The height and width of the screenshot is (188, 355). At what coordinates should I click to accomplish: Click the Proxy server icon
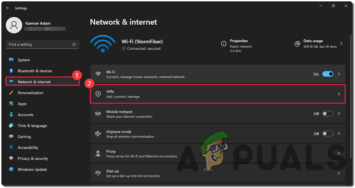(x=98, y=154)
